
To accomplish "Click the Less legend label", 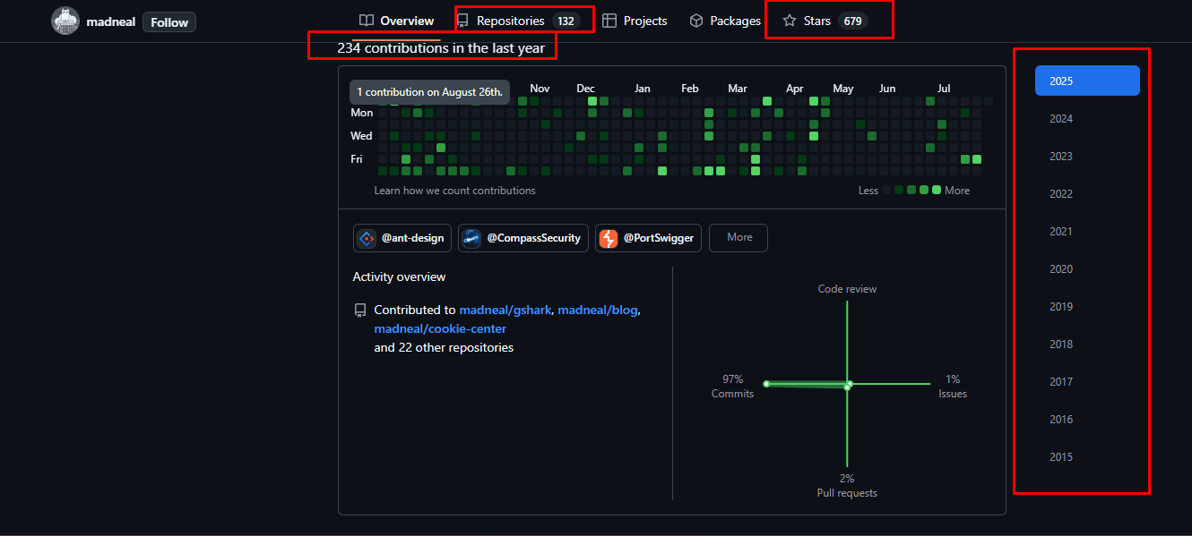I will (x=868, y=190).
